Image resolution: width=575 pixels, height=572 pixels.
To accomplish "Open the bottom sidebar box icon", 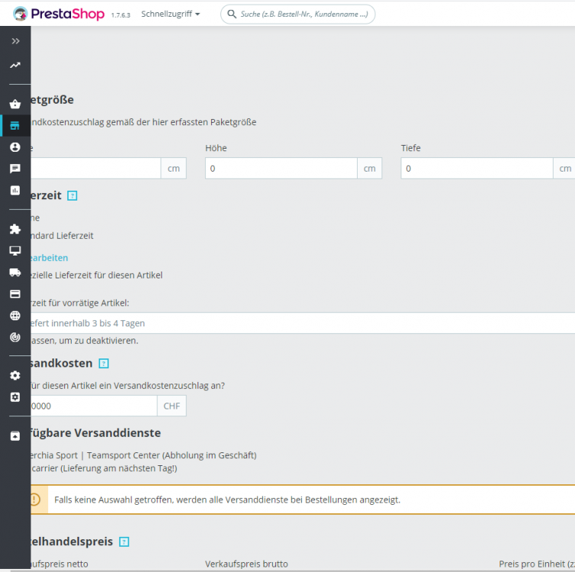I will click(x=15, y=436).
